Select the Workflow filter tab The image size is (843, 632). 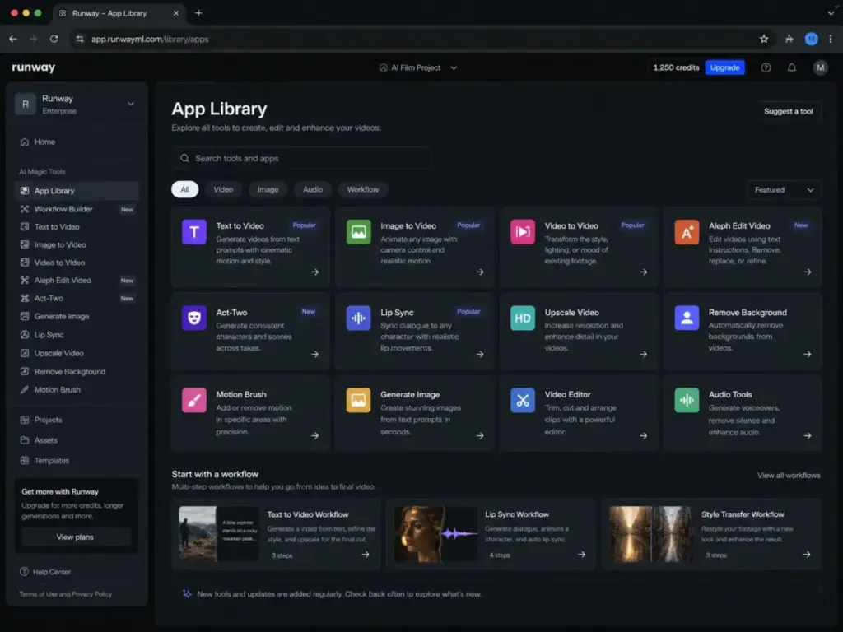(363, 189)
